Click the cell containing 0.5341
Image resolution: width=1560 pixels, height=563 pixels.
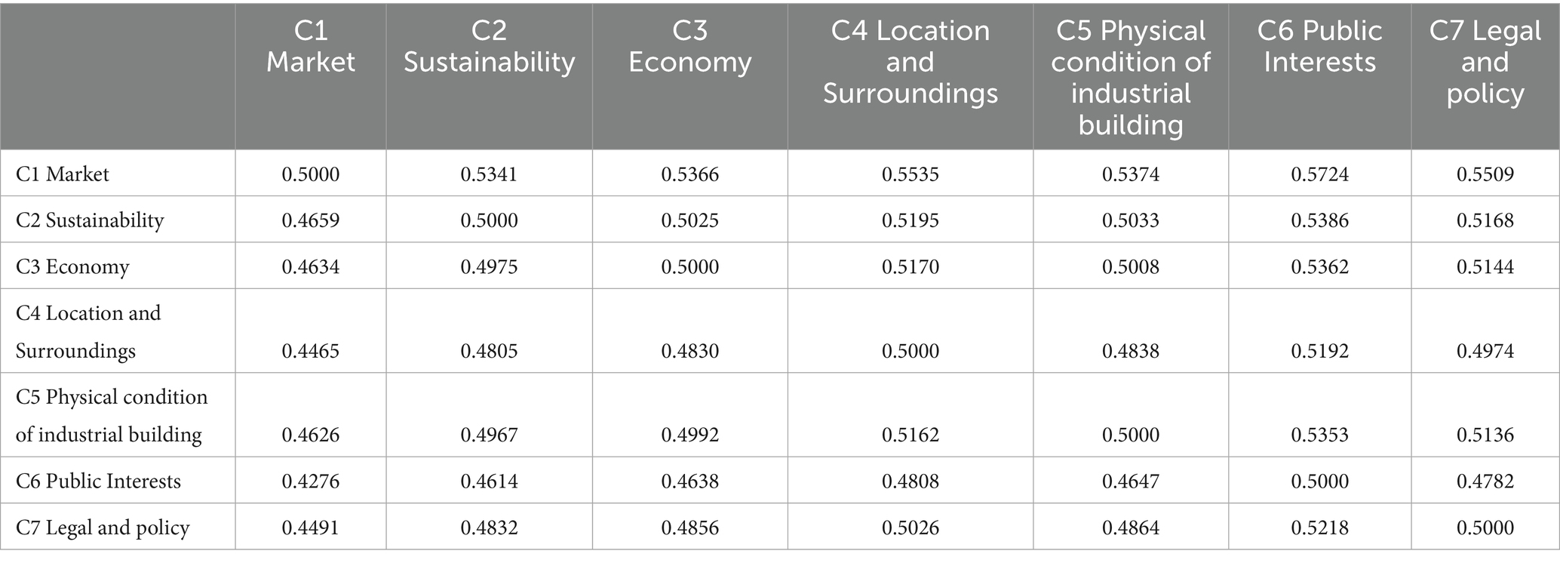489,175
